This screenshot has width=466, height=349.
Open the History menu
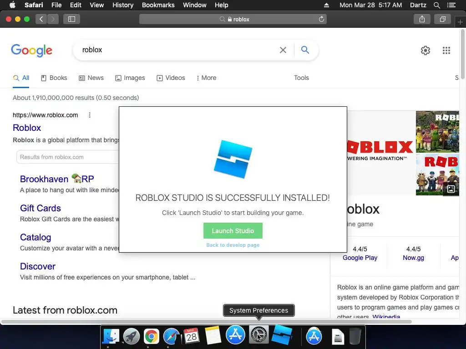[123, 5]
